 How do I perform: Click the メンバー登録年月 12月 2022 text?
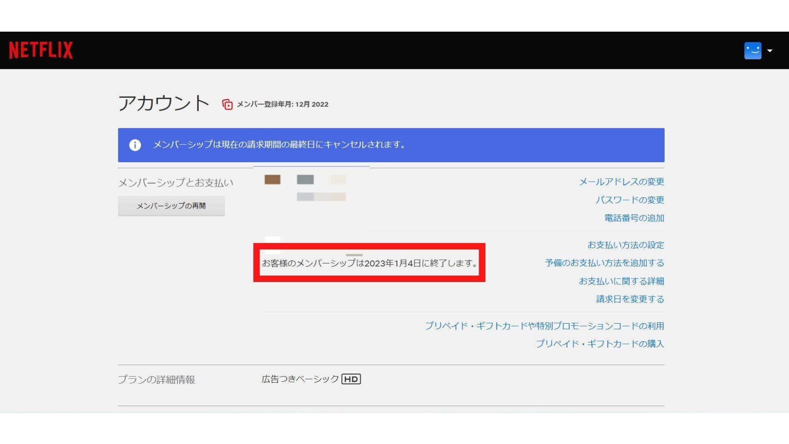282,104
